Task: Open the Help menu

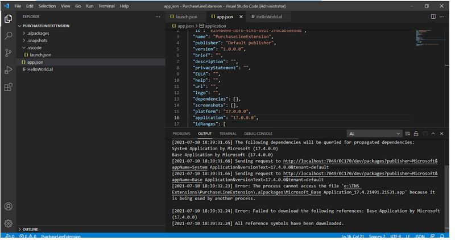Action: [x=125, y=6]
